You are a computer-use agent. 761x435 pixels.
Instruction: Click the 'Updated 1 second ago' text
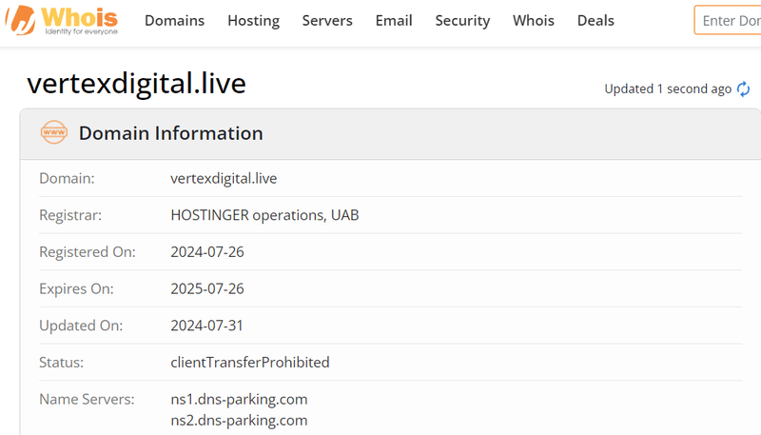coord(668,89)
